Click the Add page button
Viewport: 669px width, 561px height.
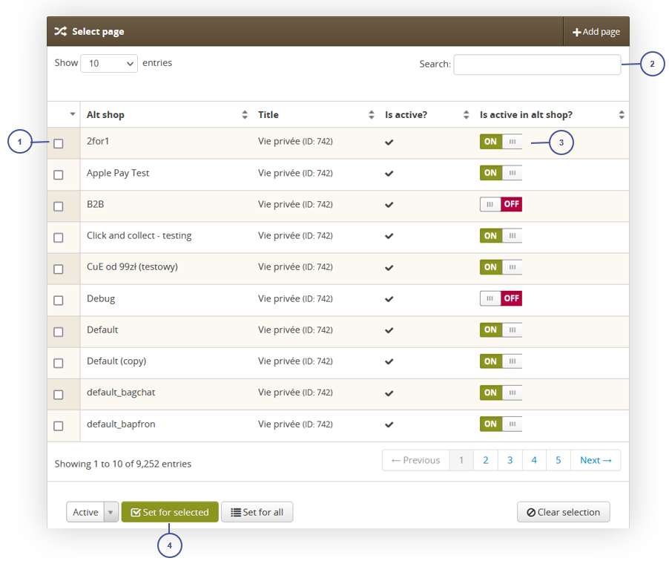click(596, 32)
